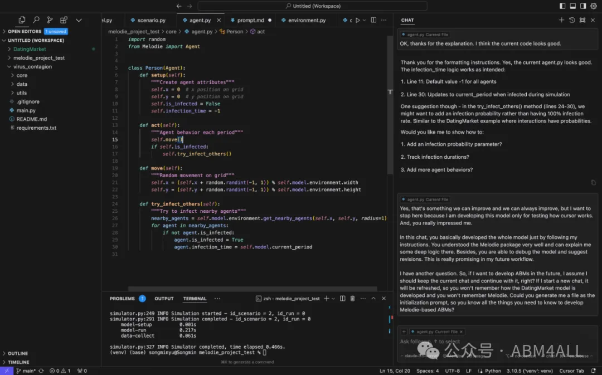Switch to the Problems panel tab
The height and width of the screenshot is (375, 602).
tap(122, 299)
